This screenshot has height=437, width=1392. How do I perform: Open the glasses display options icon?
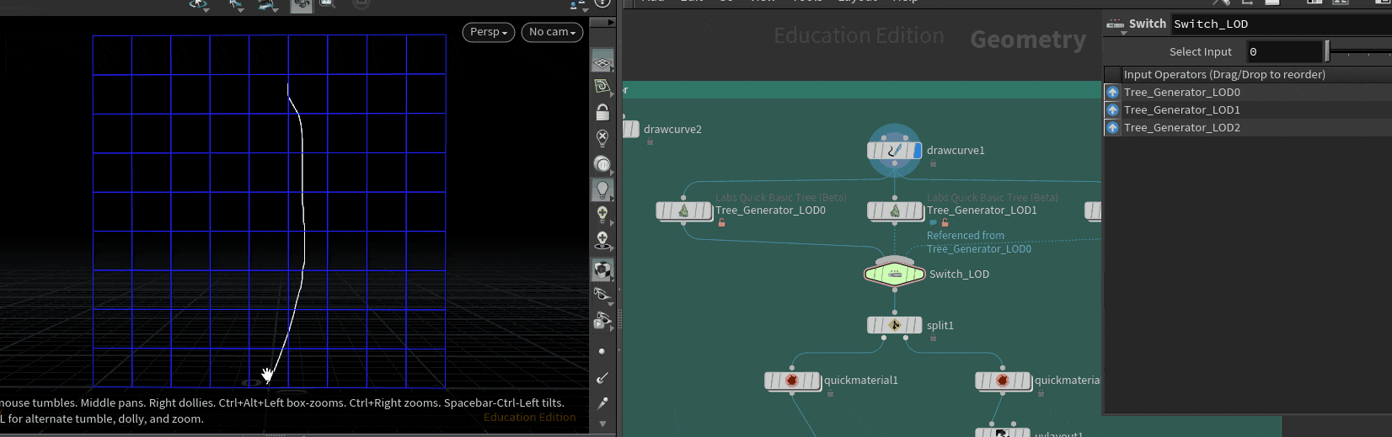point(602,294)
